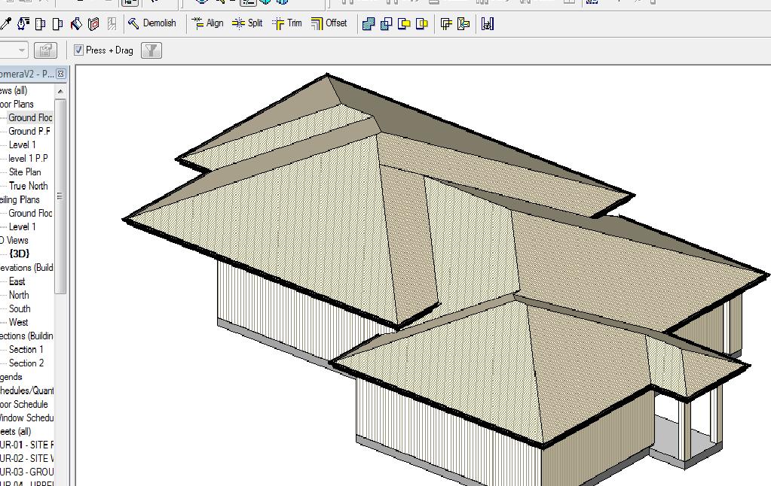
Task: Click the Project Browser scrollbar thumb
Action: tap(60, 196)
